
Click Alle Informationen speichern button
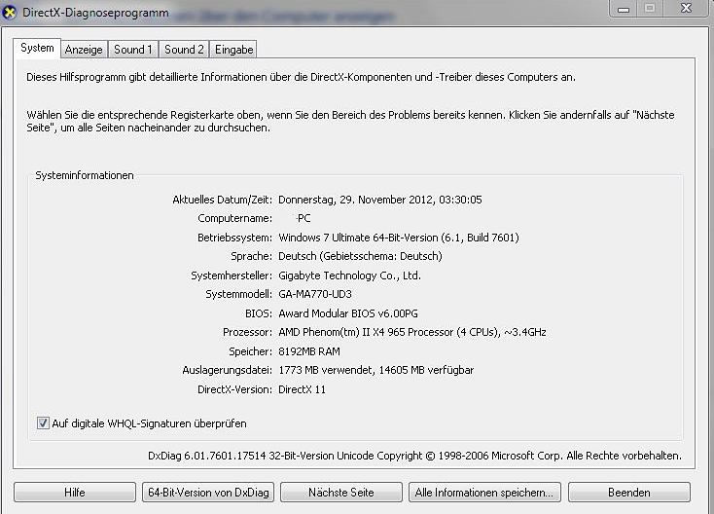point(484,493)
